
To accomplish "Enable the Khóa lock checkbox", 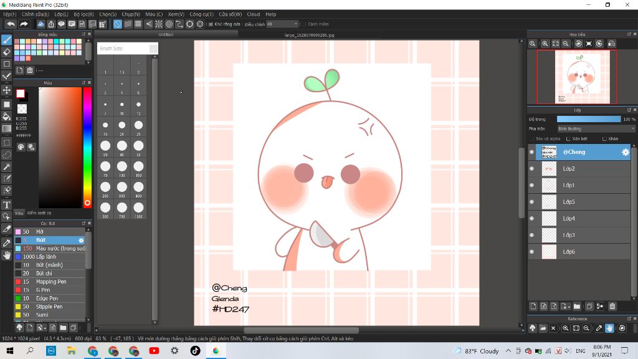I will coord(604,139).
